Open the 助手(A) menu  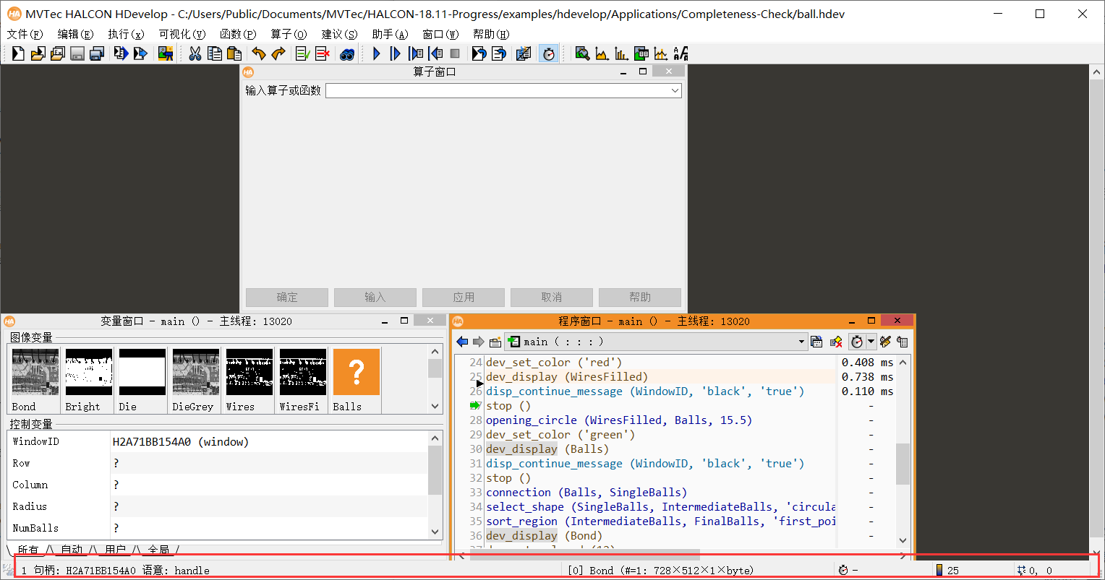click(391, 34)
